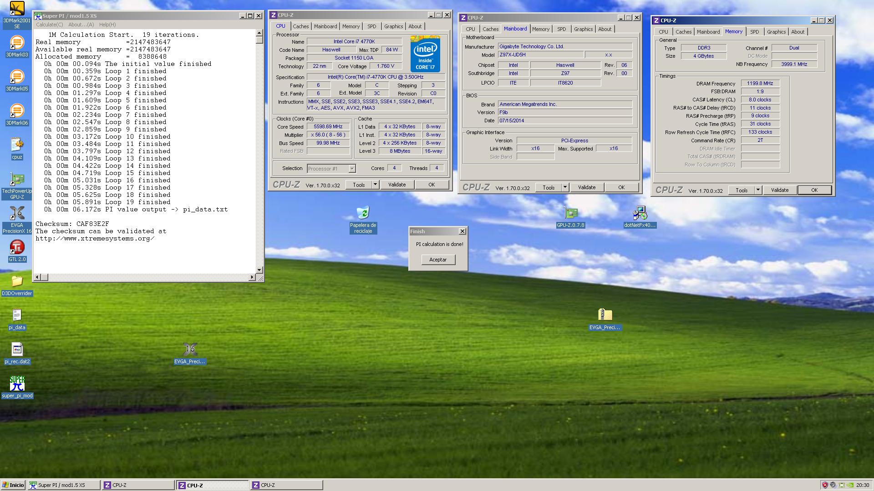
Task: Click Aceptar in the Finish dialog
Action: click(438, 260)
